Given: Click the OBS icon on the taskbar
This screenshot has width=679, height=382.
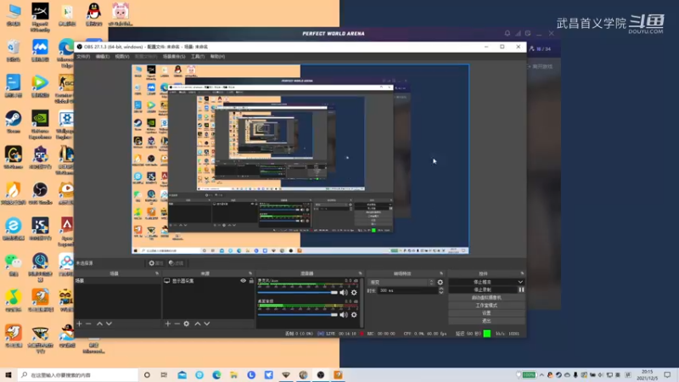Looking at the screenshot, I should [321, 374].
